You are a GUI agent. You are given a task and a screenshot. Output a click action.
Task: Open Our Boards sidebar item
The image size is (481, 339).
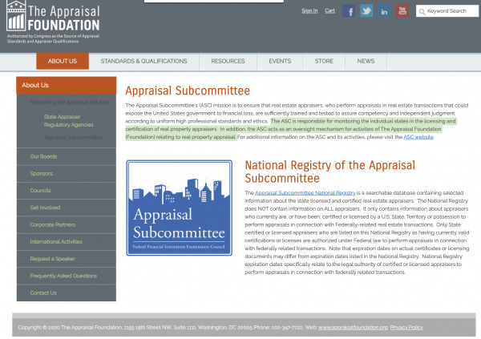[67, 156]
